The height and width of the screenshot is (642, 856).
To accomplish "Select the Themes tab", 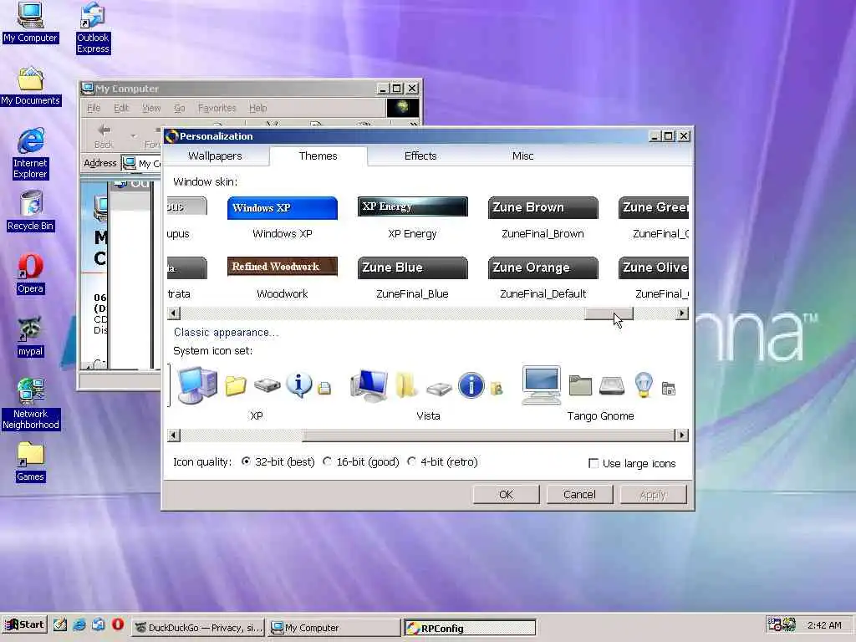I will pos(318,155).
